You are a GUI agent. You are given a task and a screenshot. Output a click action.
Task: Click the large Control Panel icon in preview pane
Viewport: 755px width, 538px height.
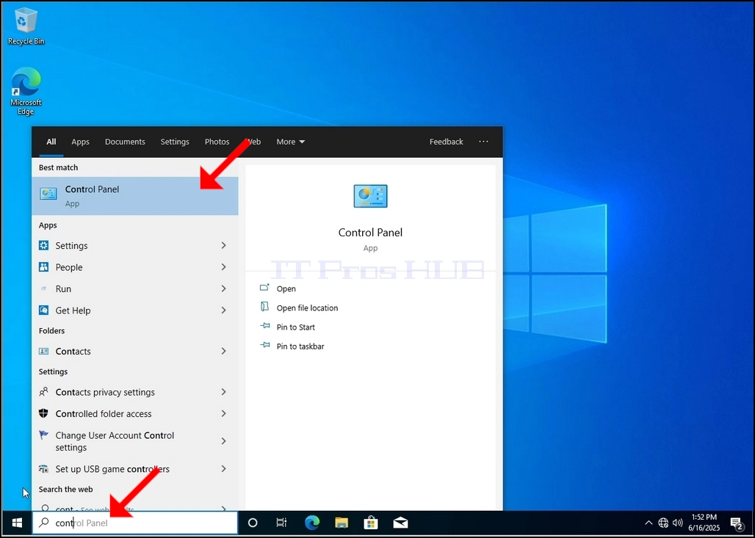370,196
